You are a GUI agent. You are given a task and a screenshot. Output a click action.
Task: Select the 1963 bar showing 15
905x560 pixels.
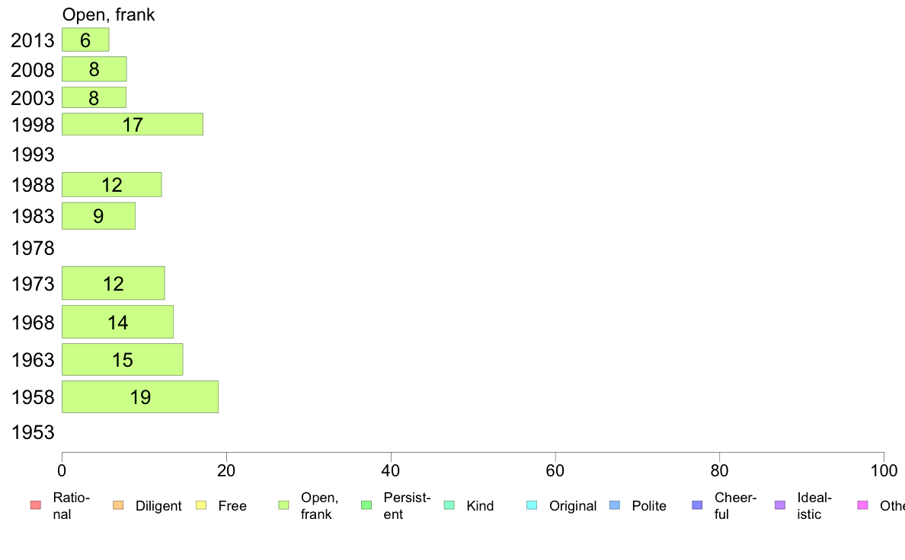123,359
